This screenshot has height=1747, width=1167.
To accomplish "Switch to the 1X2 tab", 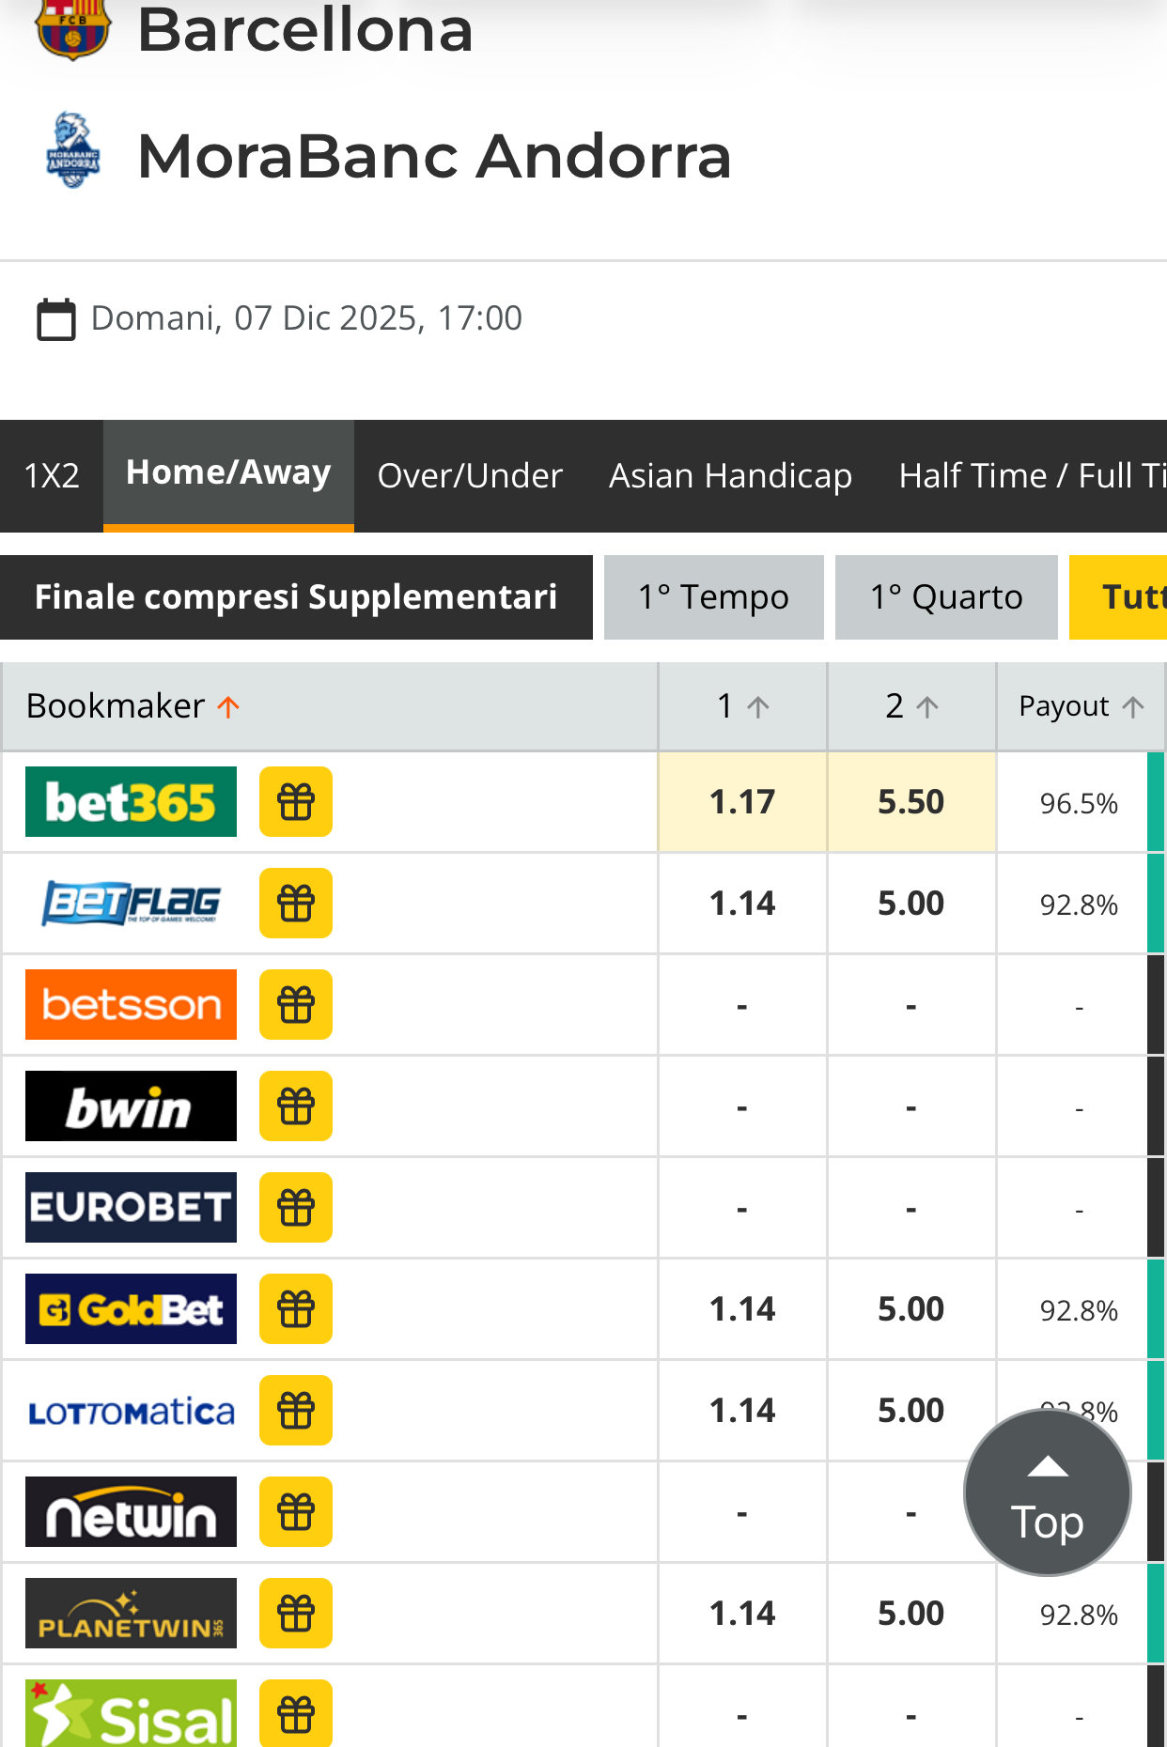I will (52, 475).
